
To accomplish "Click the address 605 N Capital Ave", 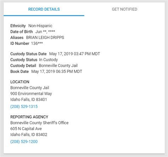I will pyautogui.click(x=26, y=129).
